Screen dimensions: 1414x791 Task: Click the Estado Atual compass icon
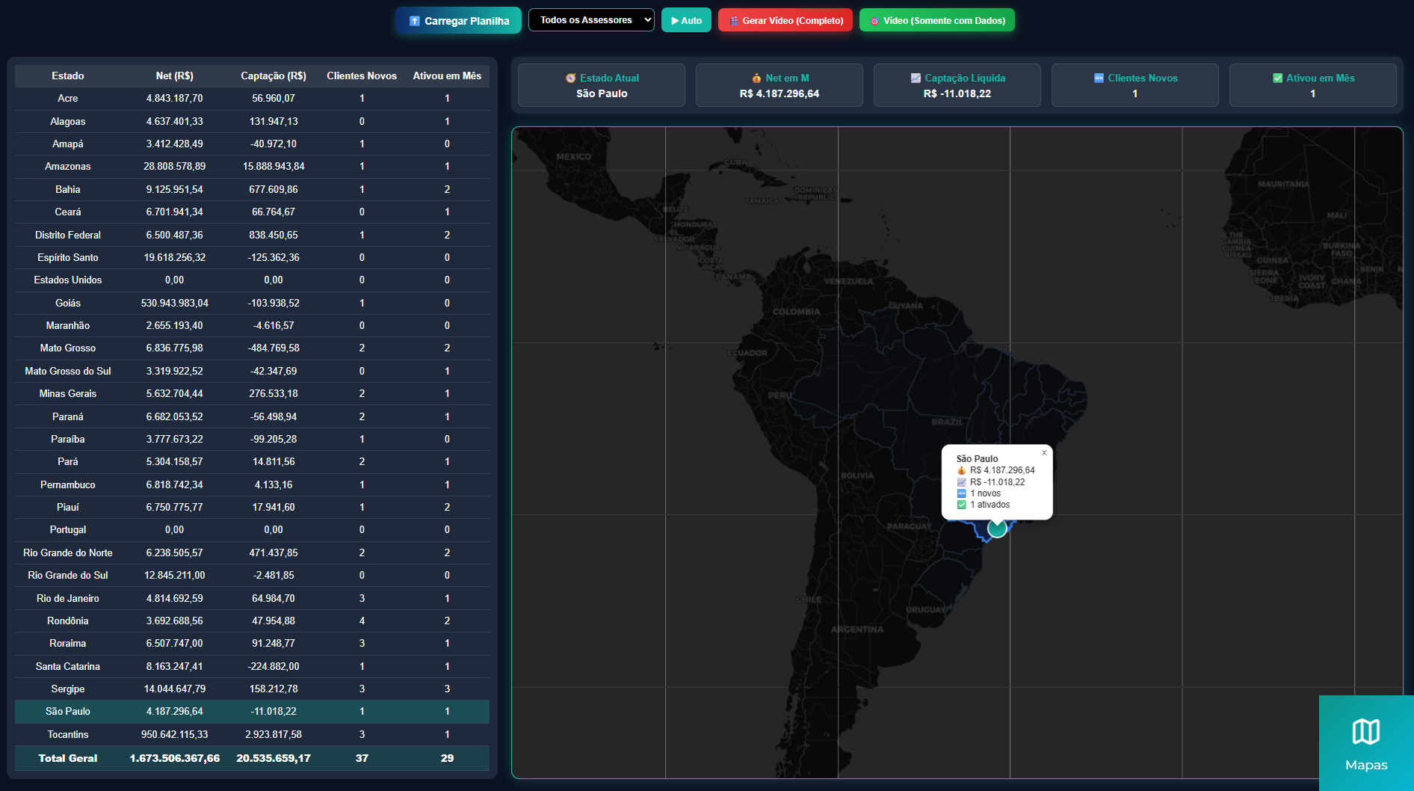(x=571, y=79)
